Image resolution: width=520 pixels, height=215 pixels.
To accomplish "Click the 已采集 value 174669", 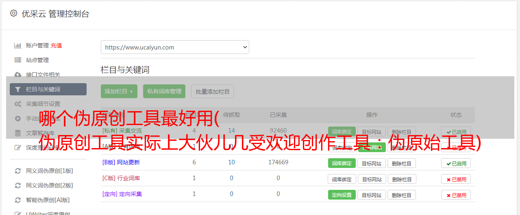I will (x=278, y=162).
